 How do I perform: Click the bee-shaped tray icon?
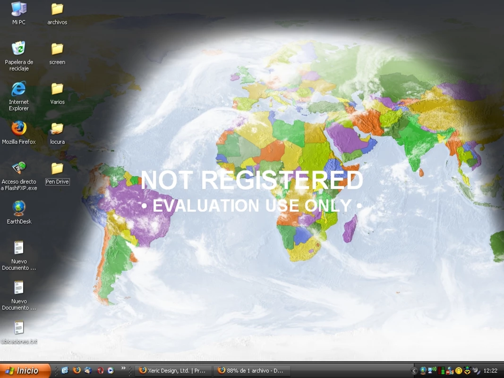(467, 370)
